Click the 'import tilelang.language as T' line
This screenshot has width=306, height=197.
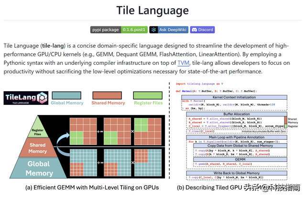[x=199, y=84]
